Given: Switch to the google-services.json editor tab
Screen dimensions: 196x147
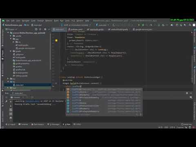Looking at the screenshot, I should (x=143, y=29).
